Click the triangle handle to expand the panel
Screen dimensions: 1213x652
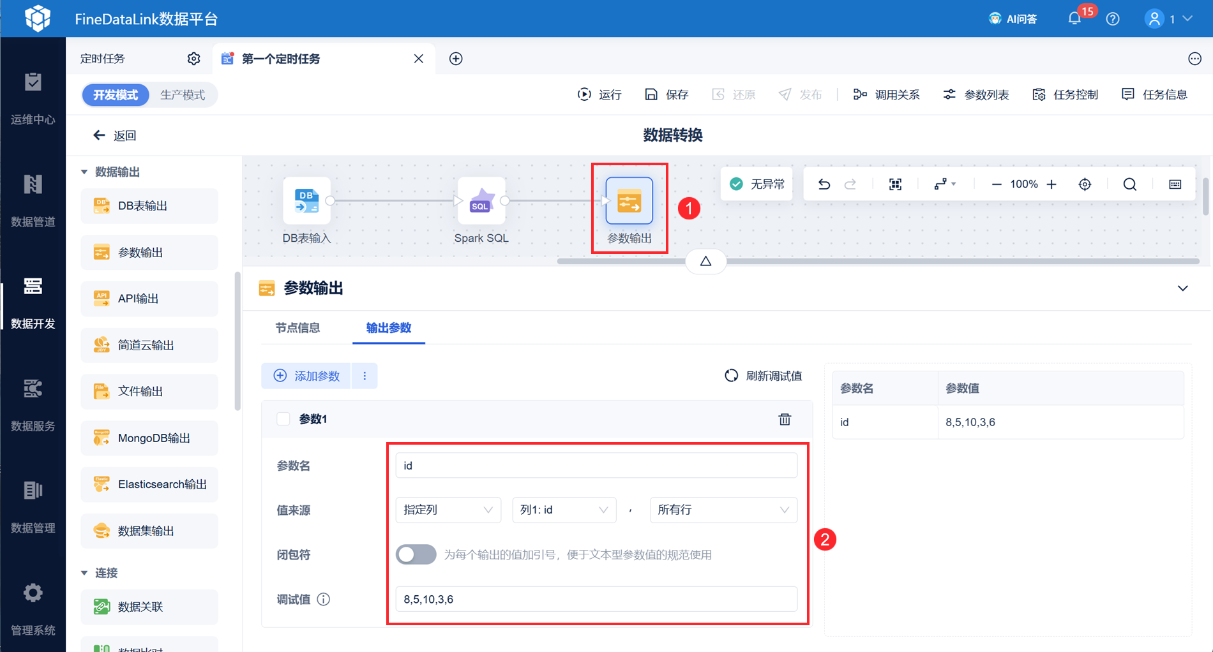click(705, 261)
